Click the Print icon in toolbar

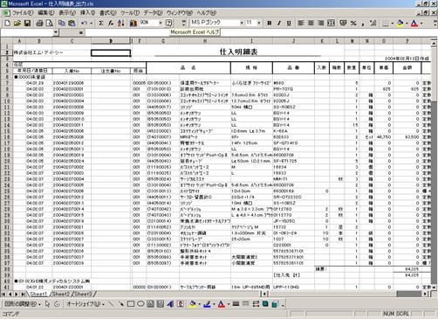tap(40, 23)
